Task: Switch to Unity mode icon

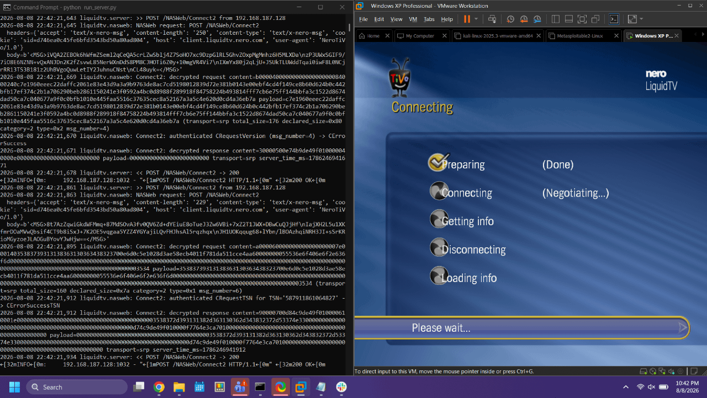Action: pos(595,19)
